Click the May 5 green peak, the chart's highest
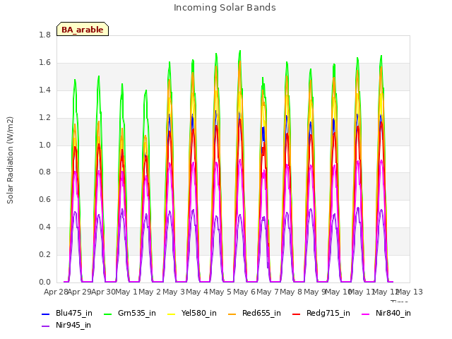This screenshot has width=452, height=339. pyautogui.click(x=240, y=52)
